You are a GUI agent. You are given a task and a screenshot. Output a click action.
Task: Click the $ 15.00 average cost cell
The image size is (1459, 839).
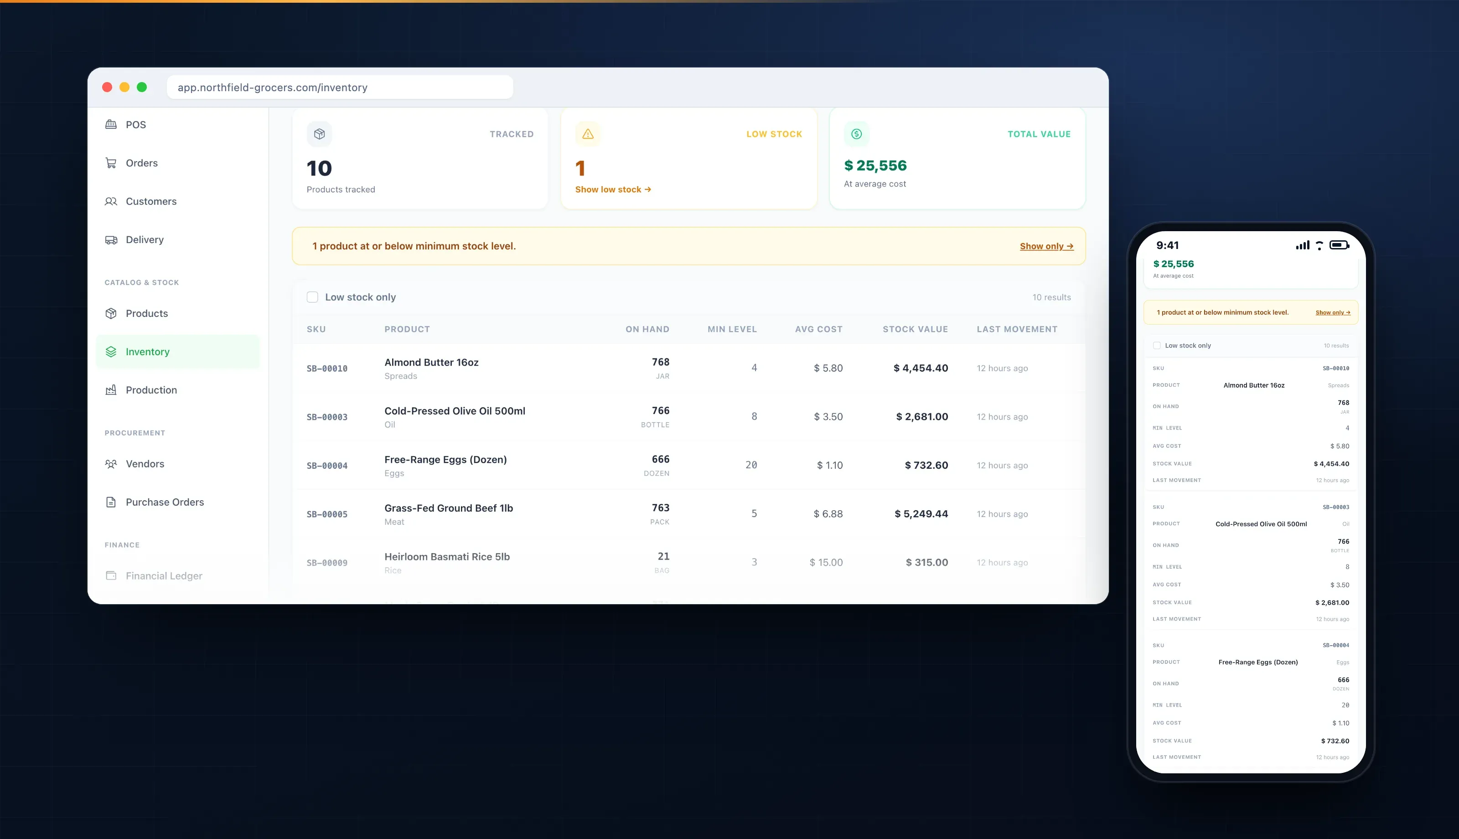(826, 562)
